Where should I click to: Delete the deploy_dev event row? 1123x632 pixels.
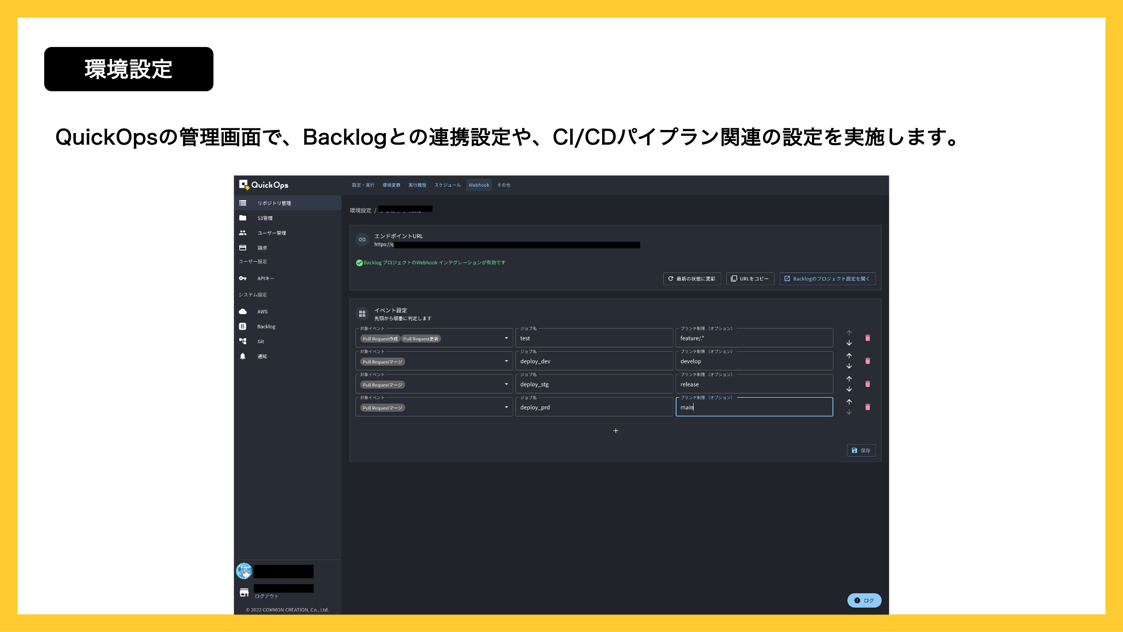point(867,361)
